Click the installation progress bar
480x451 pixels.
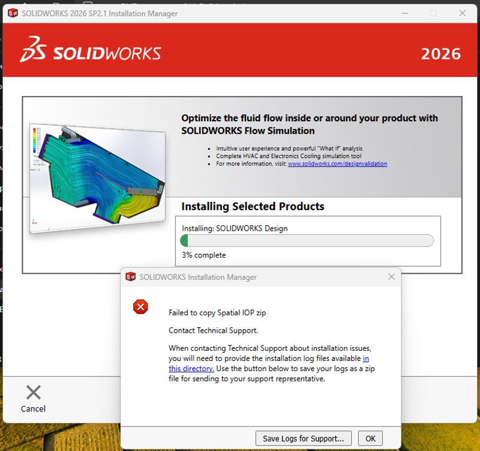tap(307, 240)
